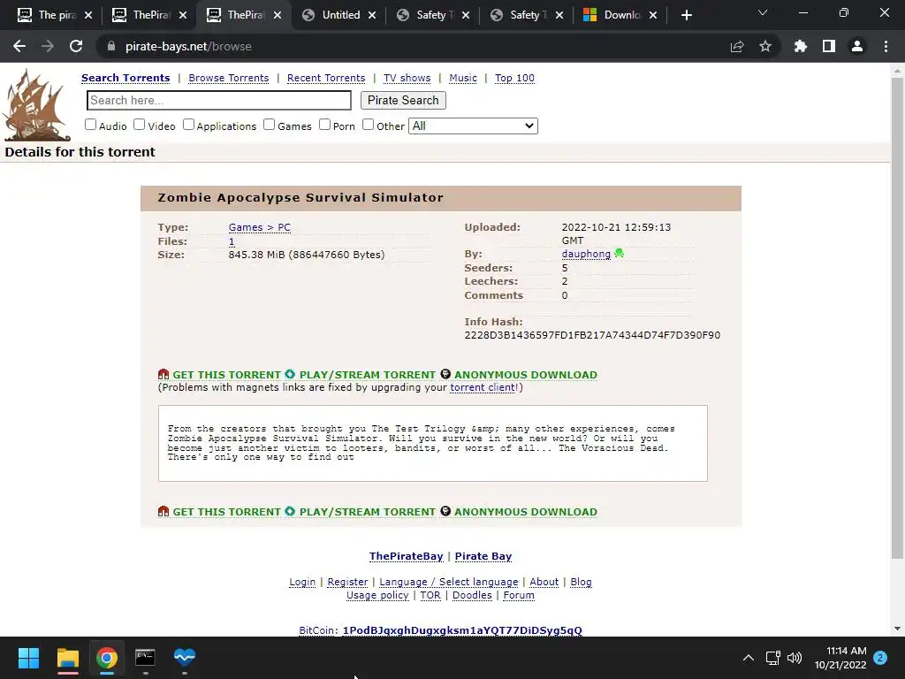Click green skull icon next to dauphong

(620, 253)
